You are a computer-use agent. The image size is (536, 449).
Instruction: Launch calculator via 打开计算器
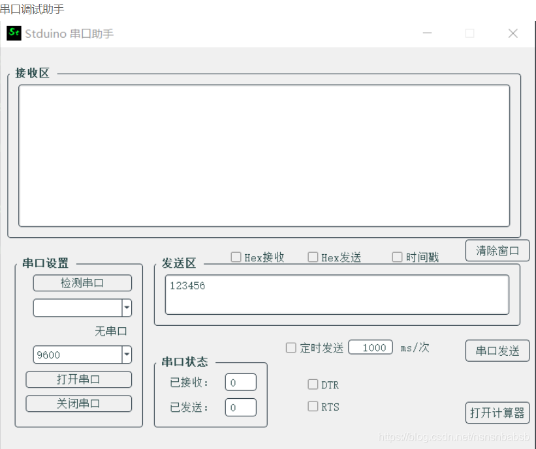(x=497, y=413)
